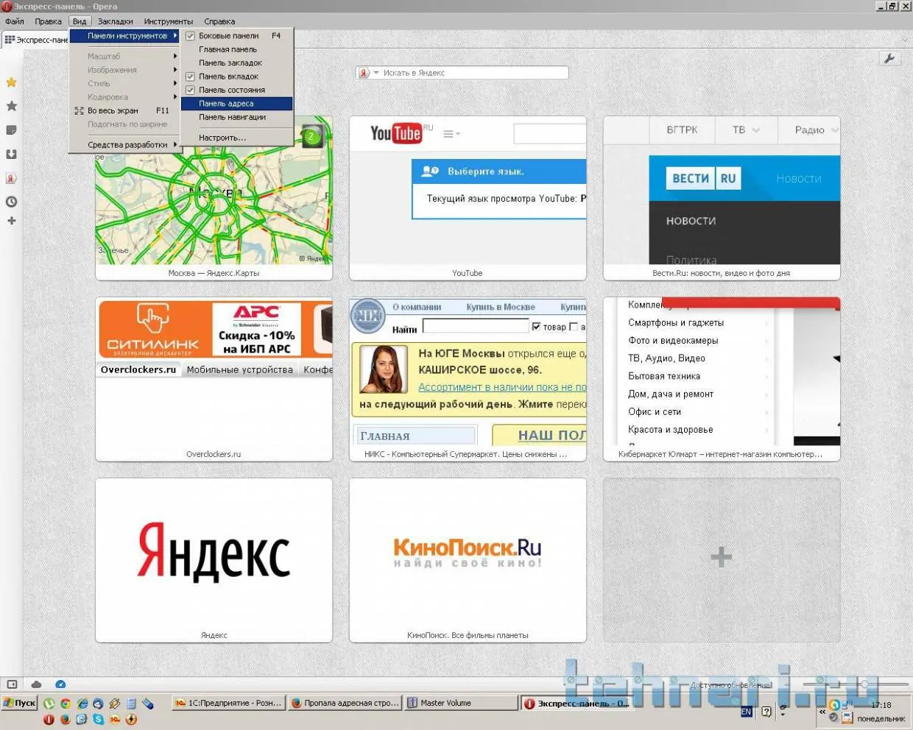Screen dimensions: 913x730
Task: Open search engine dropdown arrow in search box
Action: click(376, 73)
